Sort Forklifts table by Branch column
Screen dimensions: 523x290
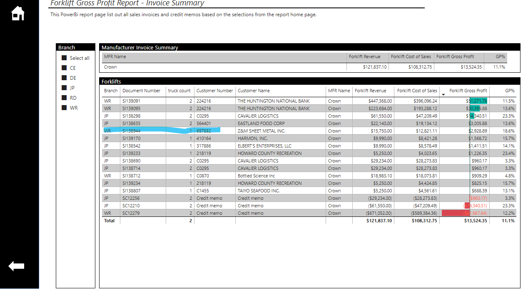111,91
